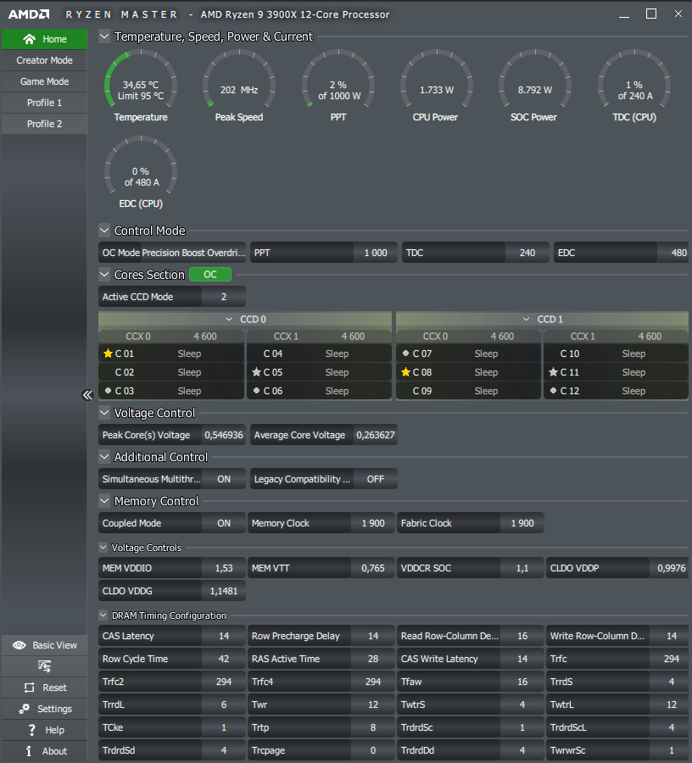Click the TDC 240 value field

tap(527, 253)
